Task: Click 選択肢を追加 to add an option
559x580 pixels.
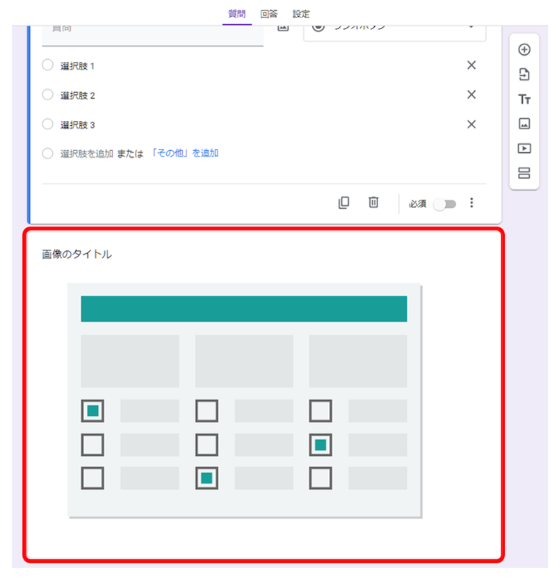Action: (87, 154)
